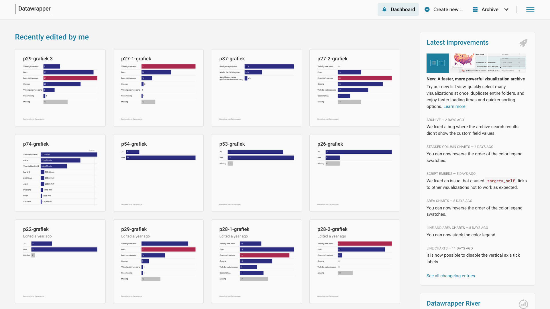Click the Recently edited by me heading

52,37
